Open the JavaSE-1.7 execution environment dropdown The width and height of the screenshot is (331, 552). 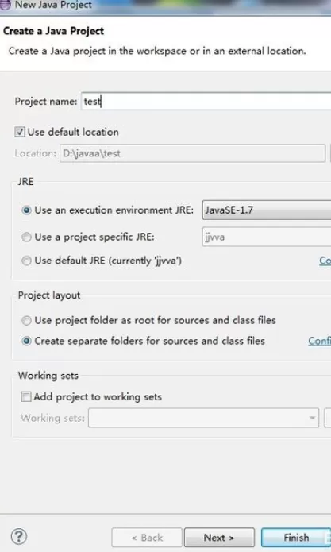tap(267, 210)
